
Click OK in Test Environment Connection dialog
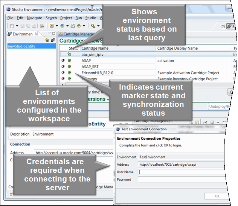point(217,196)
